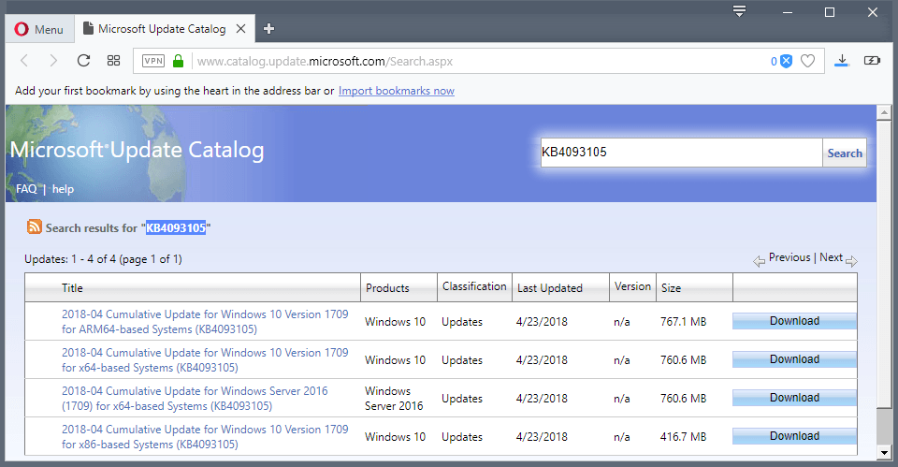Open the tab menu icon in title bar
The width and height of the screenshot is (898, 467).
point(739,11)
